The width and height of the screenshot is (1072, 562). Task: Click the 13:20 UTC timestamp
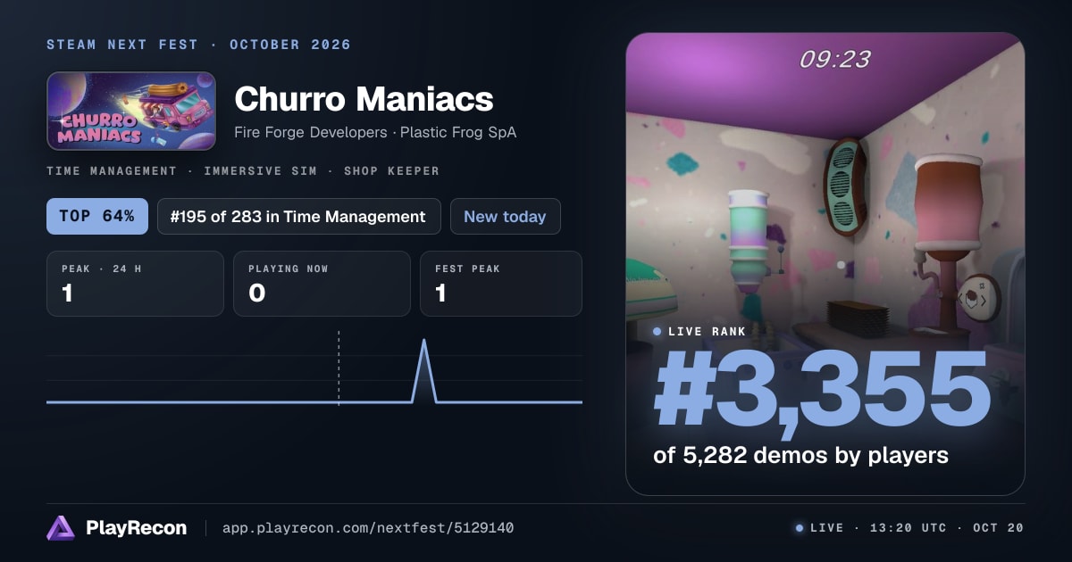pyautogui.click(x=909, y=528)
